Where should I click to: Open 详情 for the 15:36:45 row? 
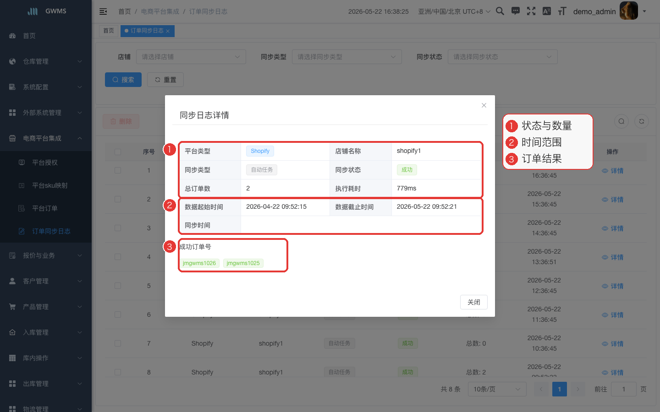(x=613, y=200)
